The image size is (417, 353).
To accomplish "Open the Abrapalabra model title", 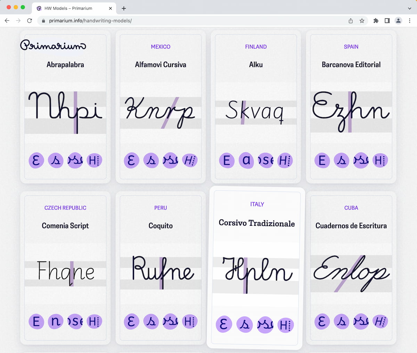I will (x=65, y=64).
